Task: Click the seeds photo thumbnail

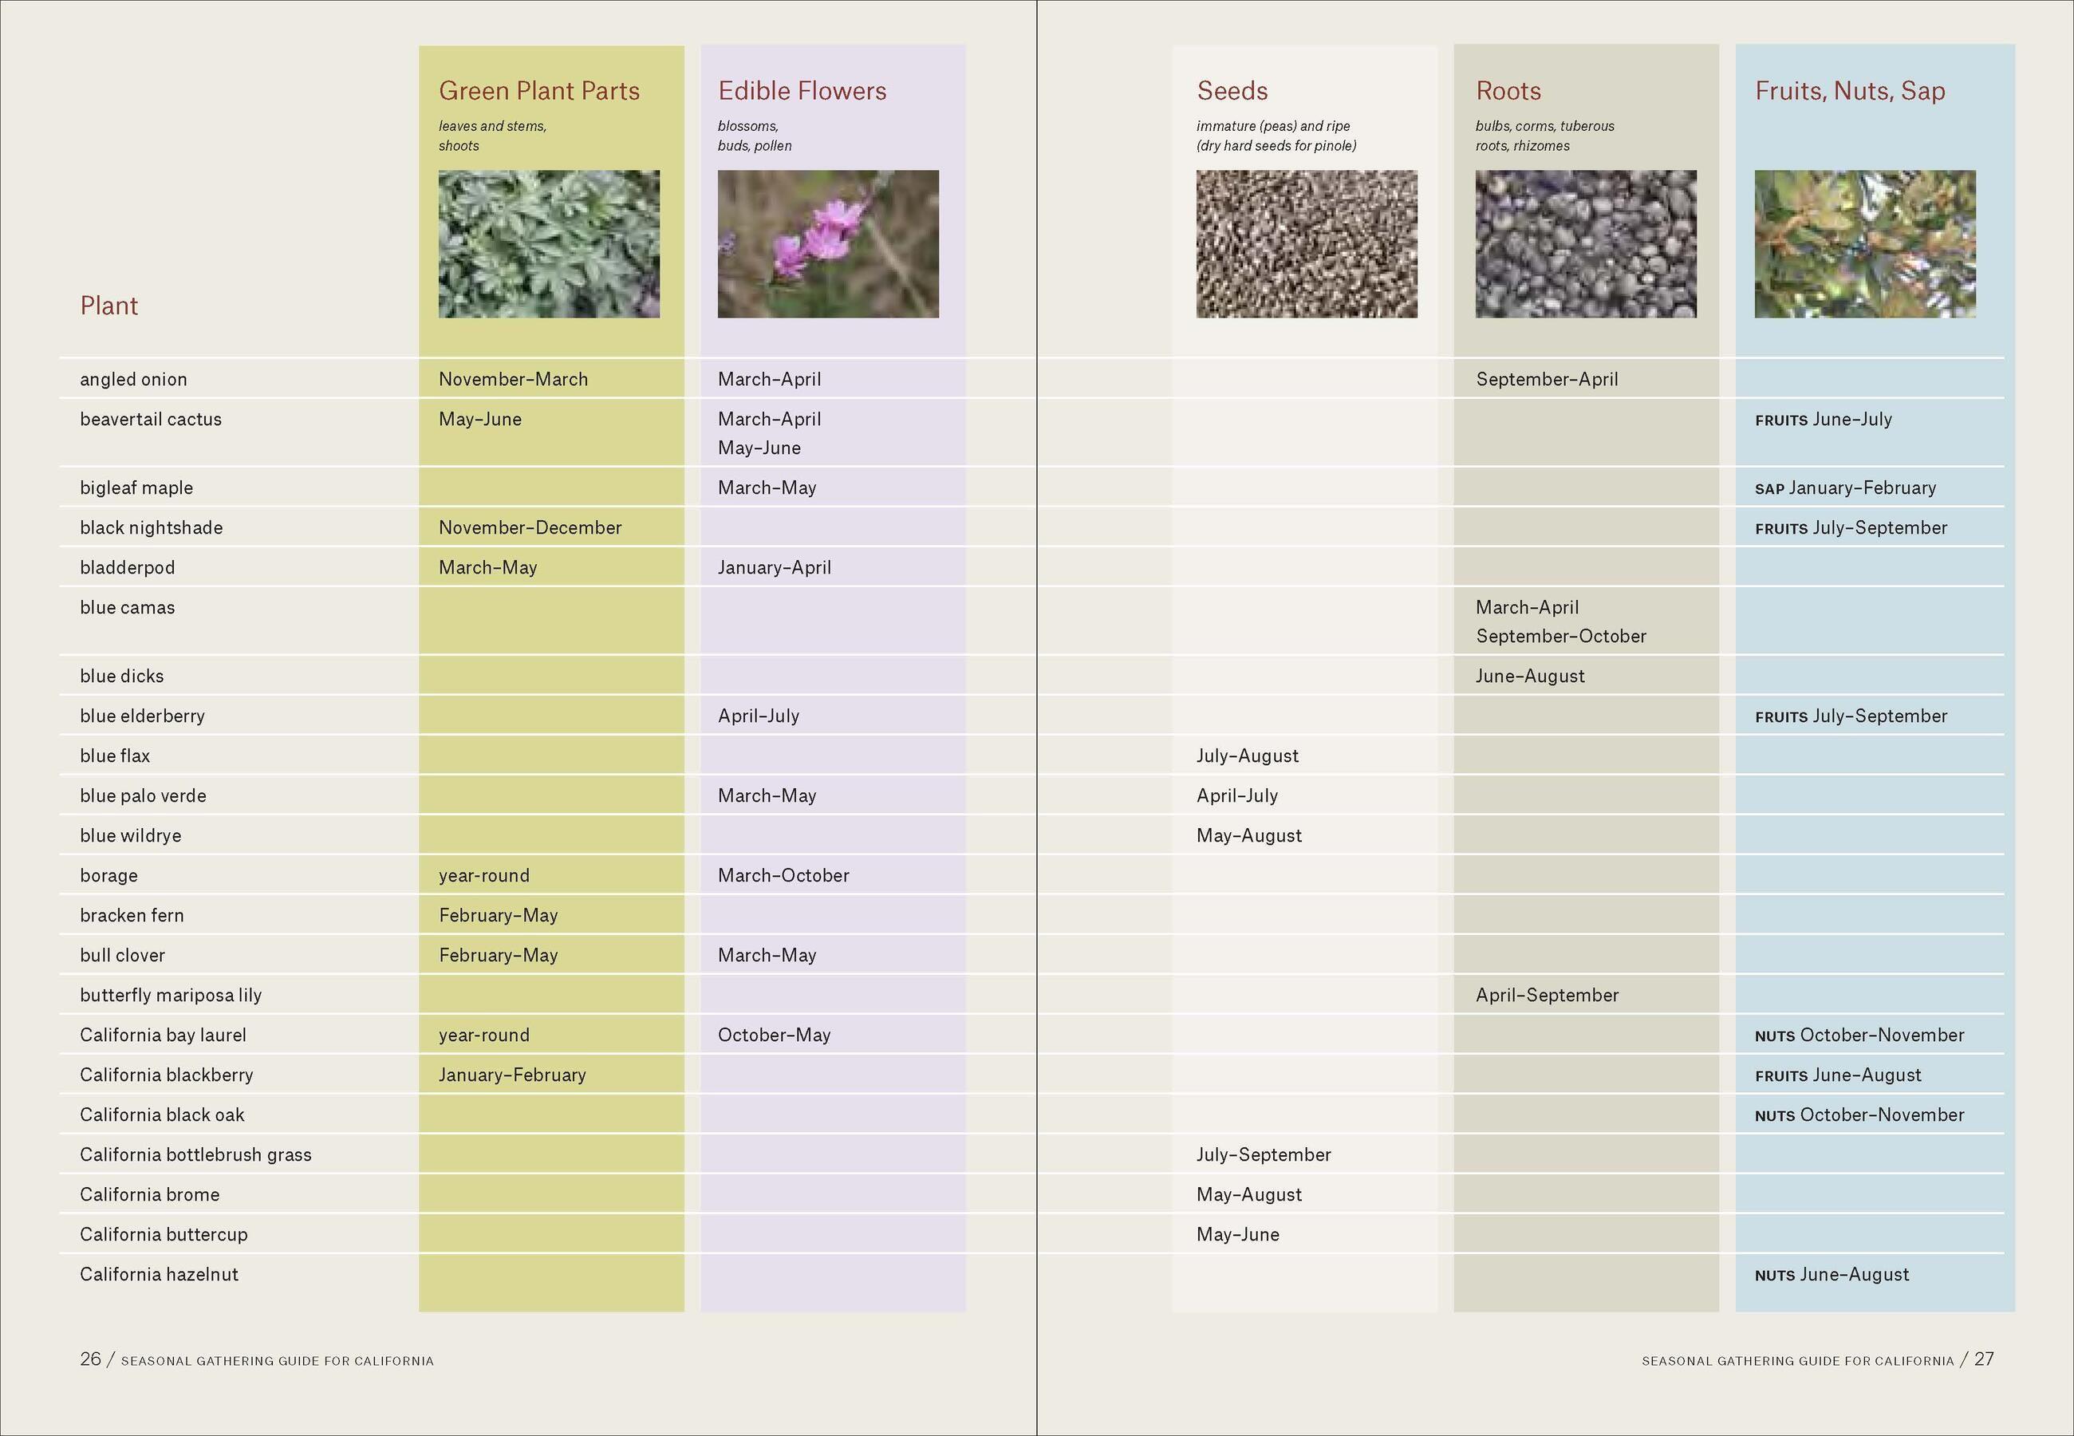Action: (1306, 244)
